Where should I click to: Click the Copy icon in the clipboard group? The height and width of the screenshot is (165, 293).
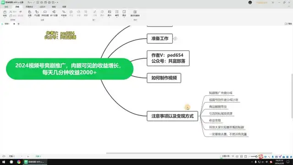click(11, 16)
